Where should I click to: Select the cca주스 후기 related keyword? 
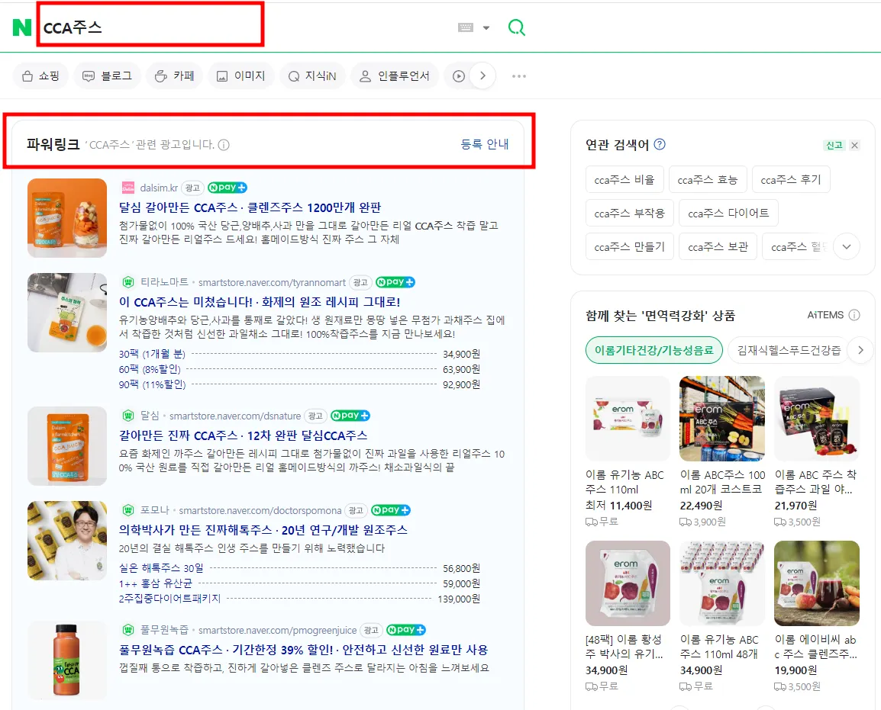point(791,180)
